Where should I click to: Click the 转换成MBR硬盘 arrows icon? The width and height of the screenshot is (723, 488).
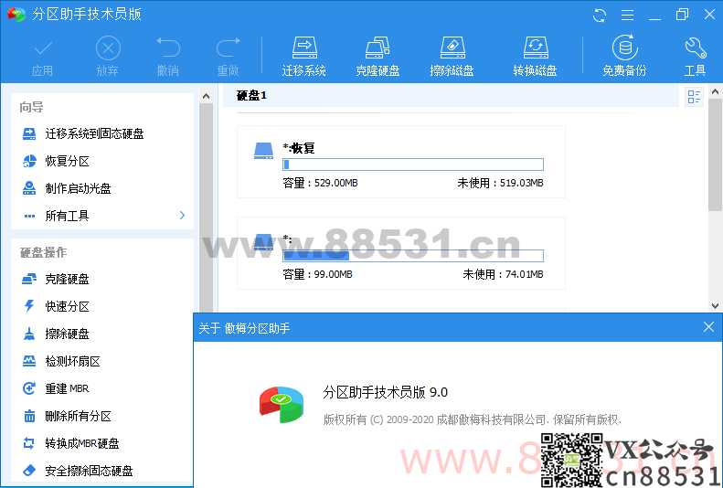tap(29, 443)
